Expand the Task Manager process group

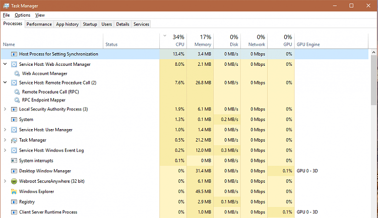point(5,140)
